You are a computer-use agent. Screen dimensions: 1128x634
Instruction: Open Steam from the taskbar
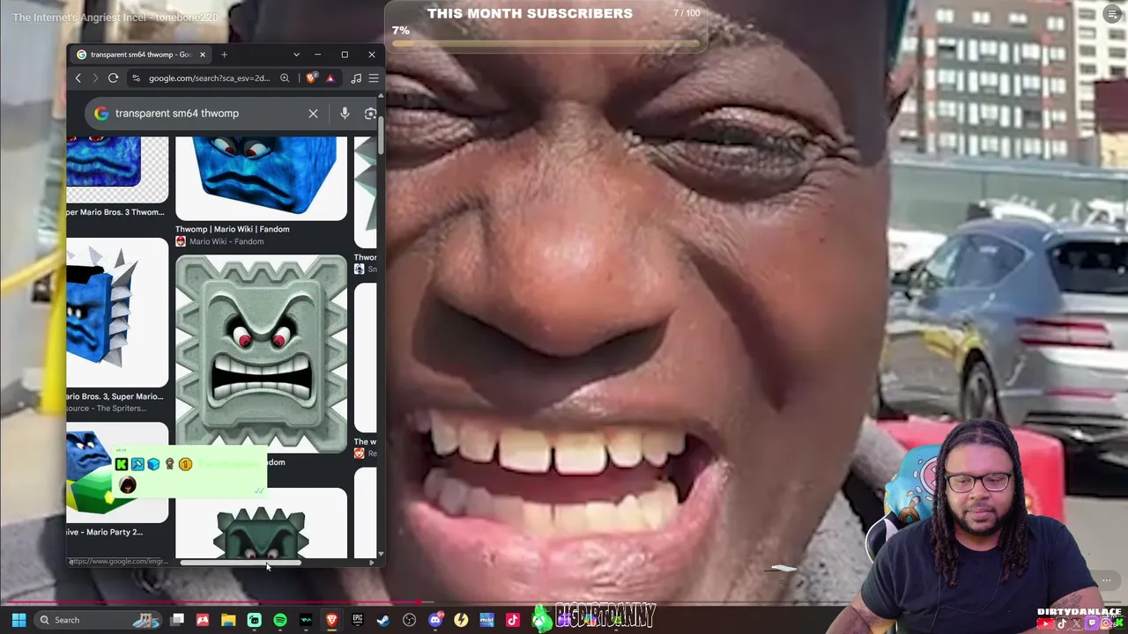pos(383,620)
